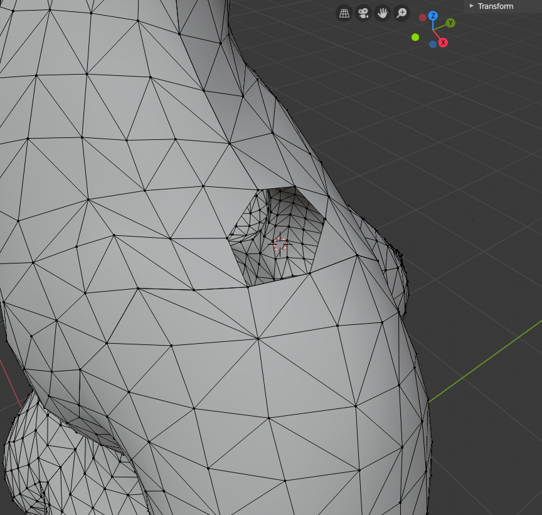Click the blue Z axis on the gizmo

pyautogui.click(x=433, y=15)
